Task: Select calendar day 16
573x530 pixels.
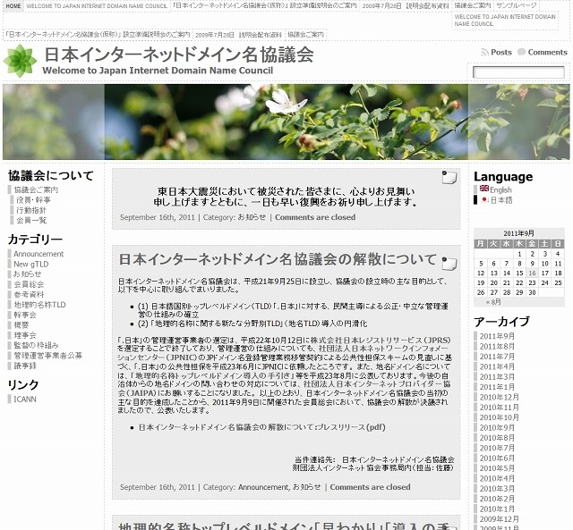Action: 532,273
